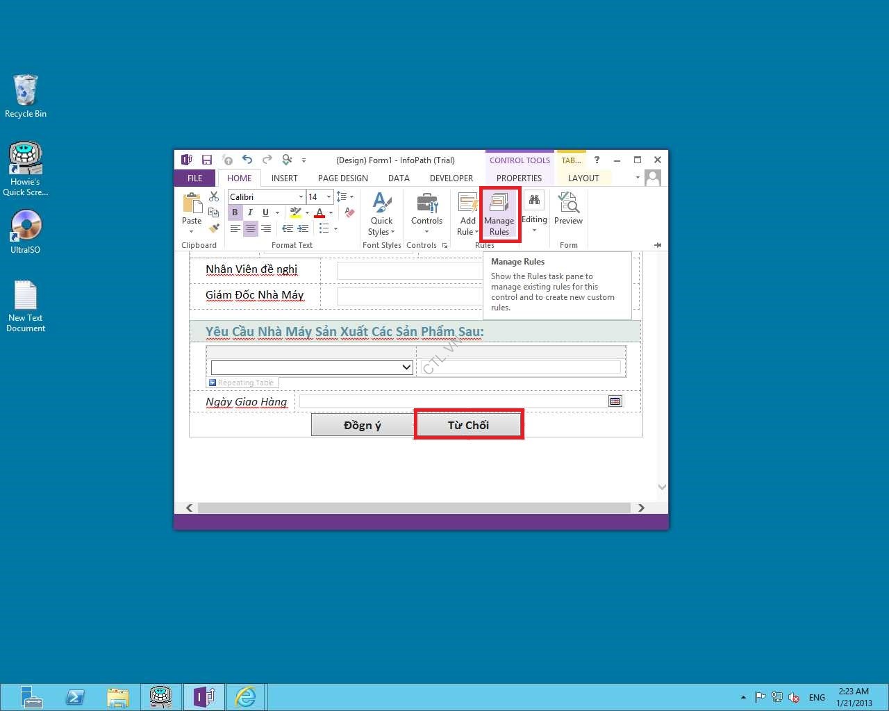Click the Clear Formatting eraser icon

350,212
